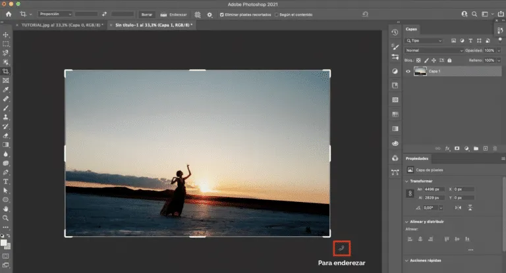This screenshot has height=273, width=506.
Task: Open the Opacidad value dropdown
Action: pyautogui.click(x=499, y=51)
